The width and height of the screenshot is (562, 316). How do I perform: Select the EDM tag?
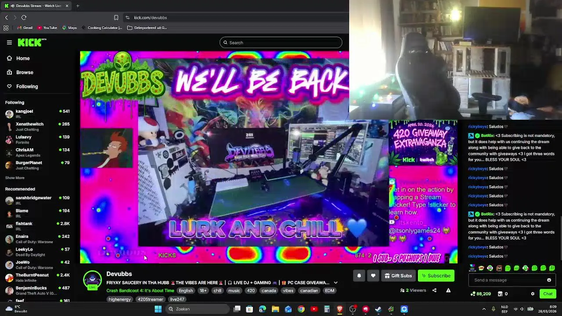tap(330, 291)
